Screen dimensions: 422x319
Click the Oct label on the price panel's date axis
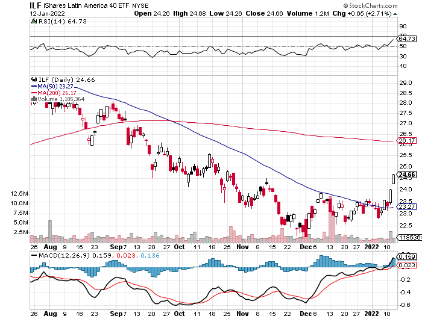coord(179,247)
